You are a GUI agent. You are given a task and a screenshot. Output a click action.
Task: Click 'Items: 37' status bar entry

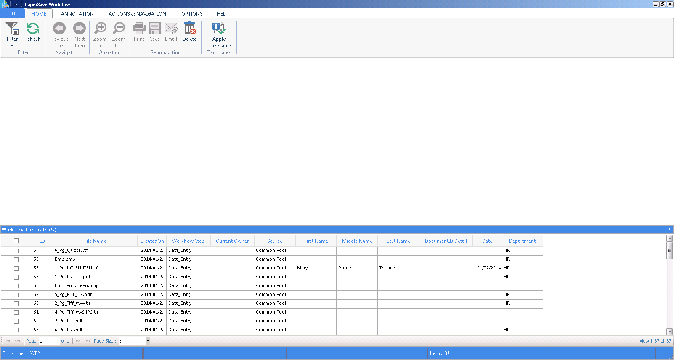point(440,353)
